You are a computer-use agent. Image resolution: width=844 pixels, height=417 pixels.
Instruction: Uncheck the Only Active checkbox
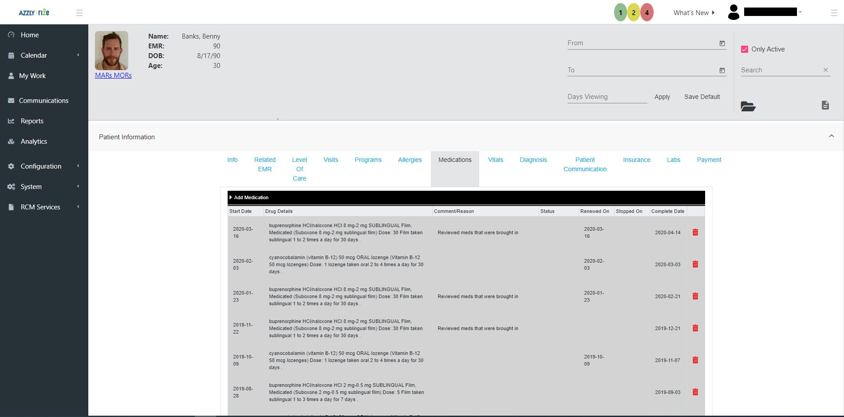[x=745, y=49]
